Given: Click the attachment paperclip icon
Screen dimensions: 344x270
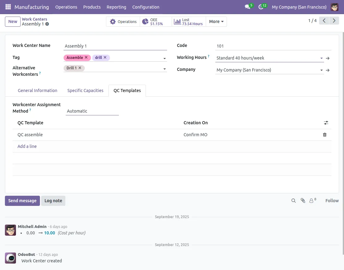Looking at the screenshot, I should click(303, 201).
